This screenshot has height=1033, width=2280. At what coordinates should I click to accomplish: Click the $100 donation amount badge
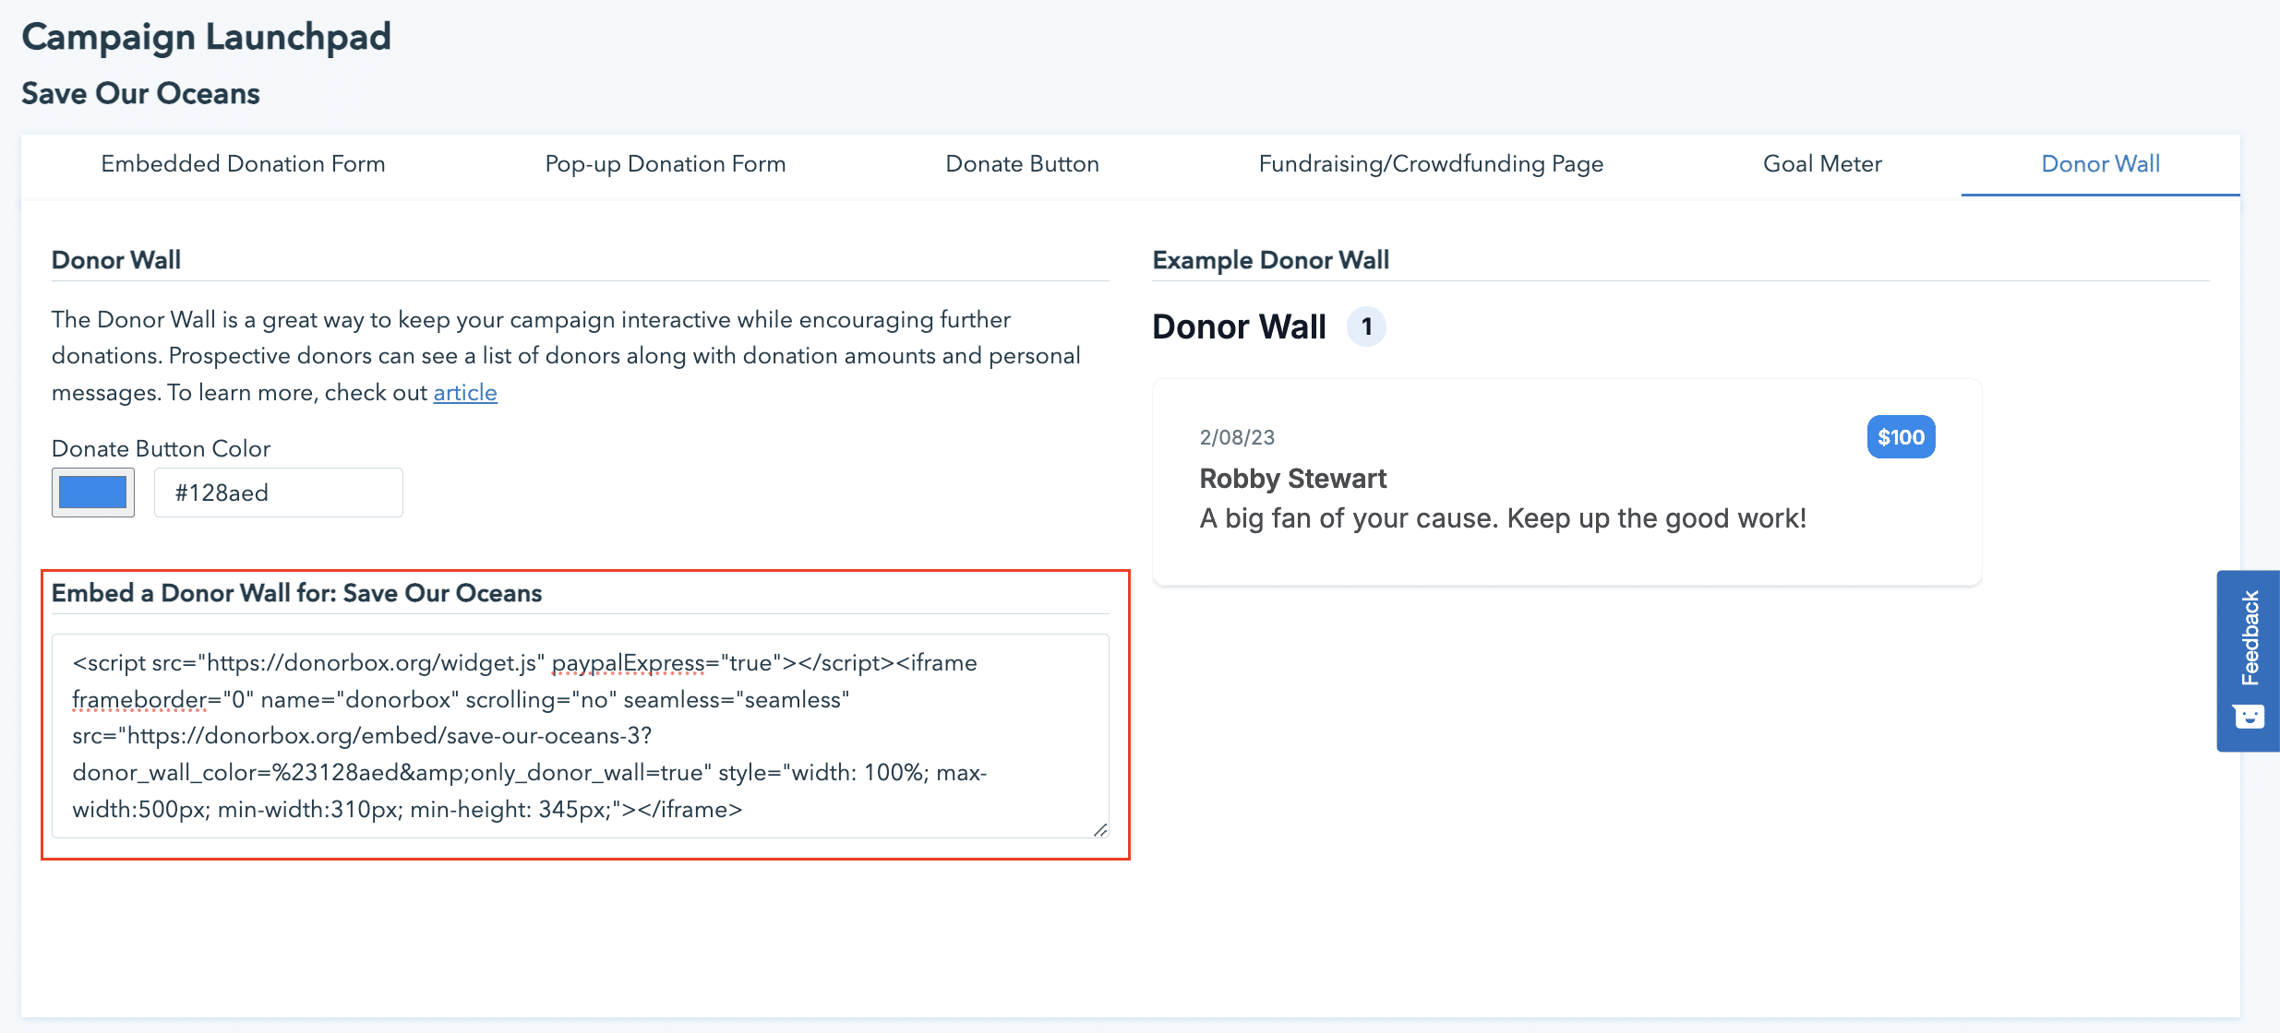pyautogui.click(x=1901, y=436)
